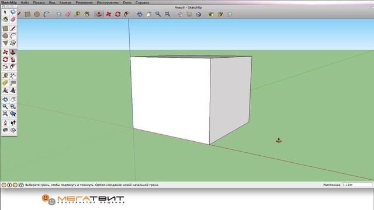Activate the pink Eraser in the left palette

13,19
